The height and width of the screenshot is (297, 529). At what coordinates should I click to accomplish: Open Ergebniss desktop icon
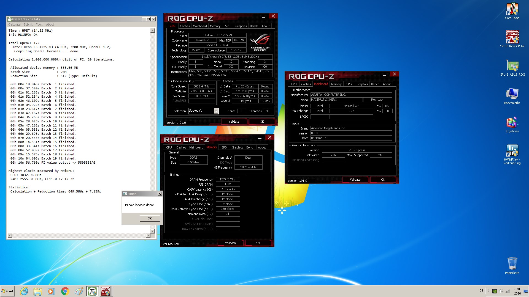[x=512, y=125]
